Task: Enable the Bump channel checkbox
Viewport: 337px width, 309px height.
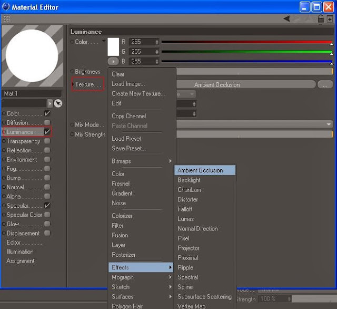Action: pyautogui.click(x=47, y=178)
